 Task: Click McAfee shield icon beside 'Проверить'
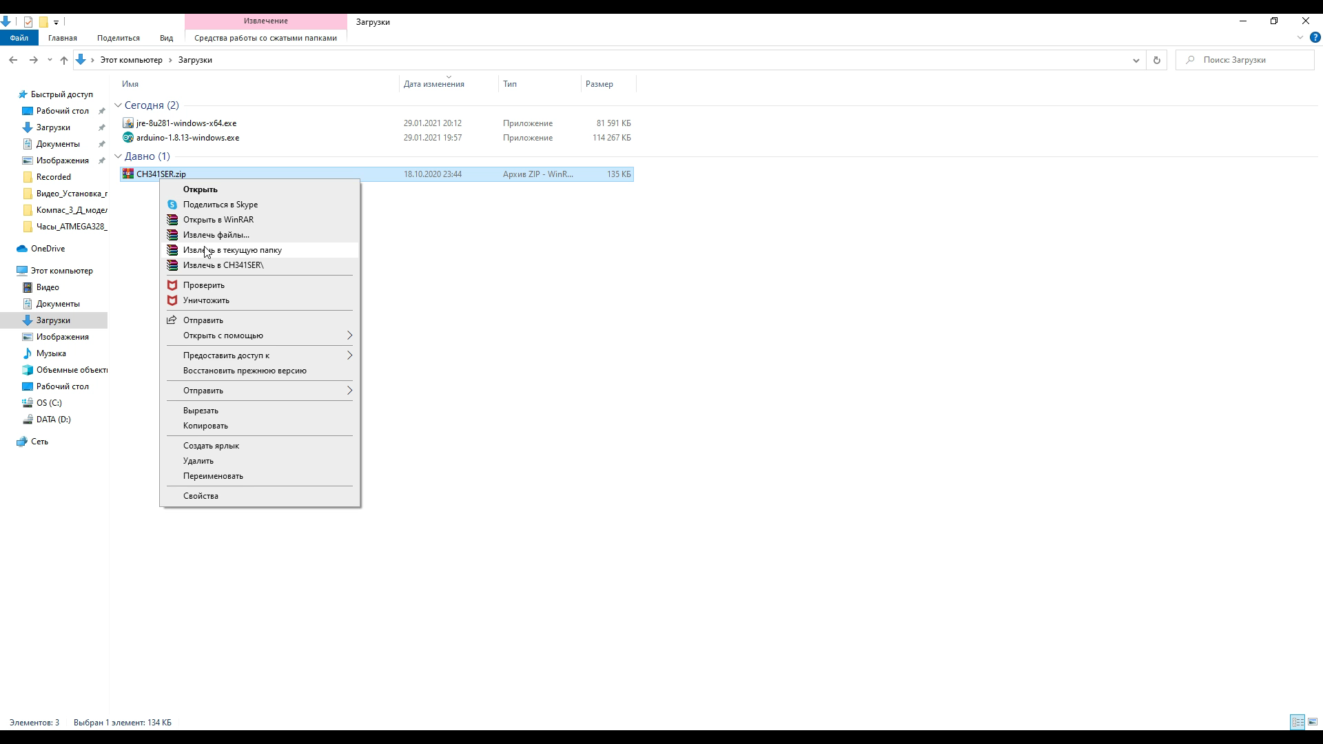pyautogui.click(x=172, y=285)
